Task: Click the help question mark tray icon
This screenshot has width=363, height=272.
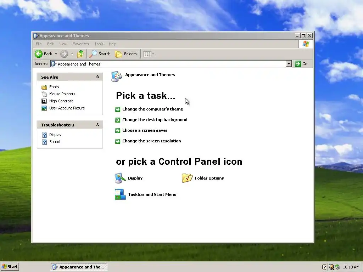Action: pyautogui.click(x=324, y=267)
